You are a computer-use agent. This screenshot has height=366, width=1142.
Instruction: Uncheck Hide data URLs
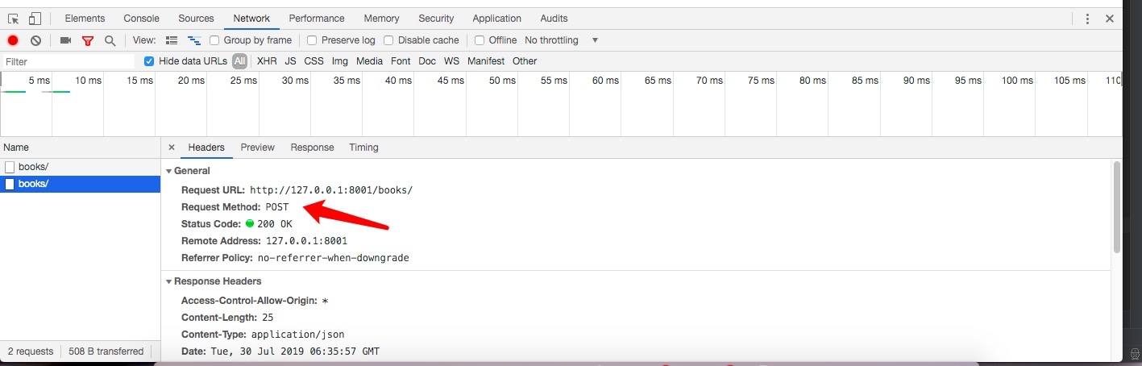(149, 61)
